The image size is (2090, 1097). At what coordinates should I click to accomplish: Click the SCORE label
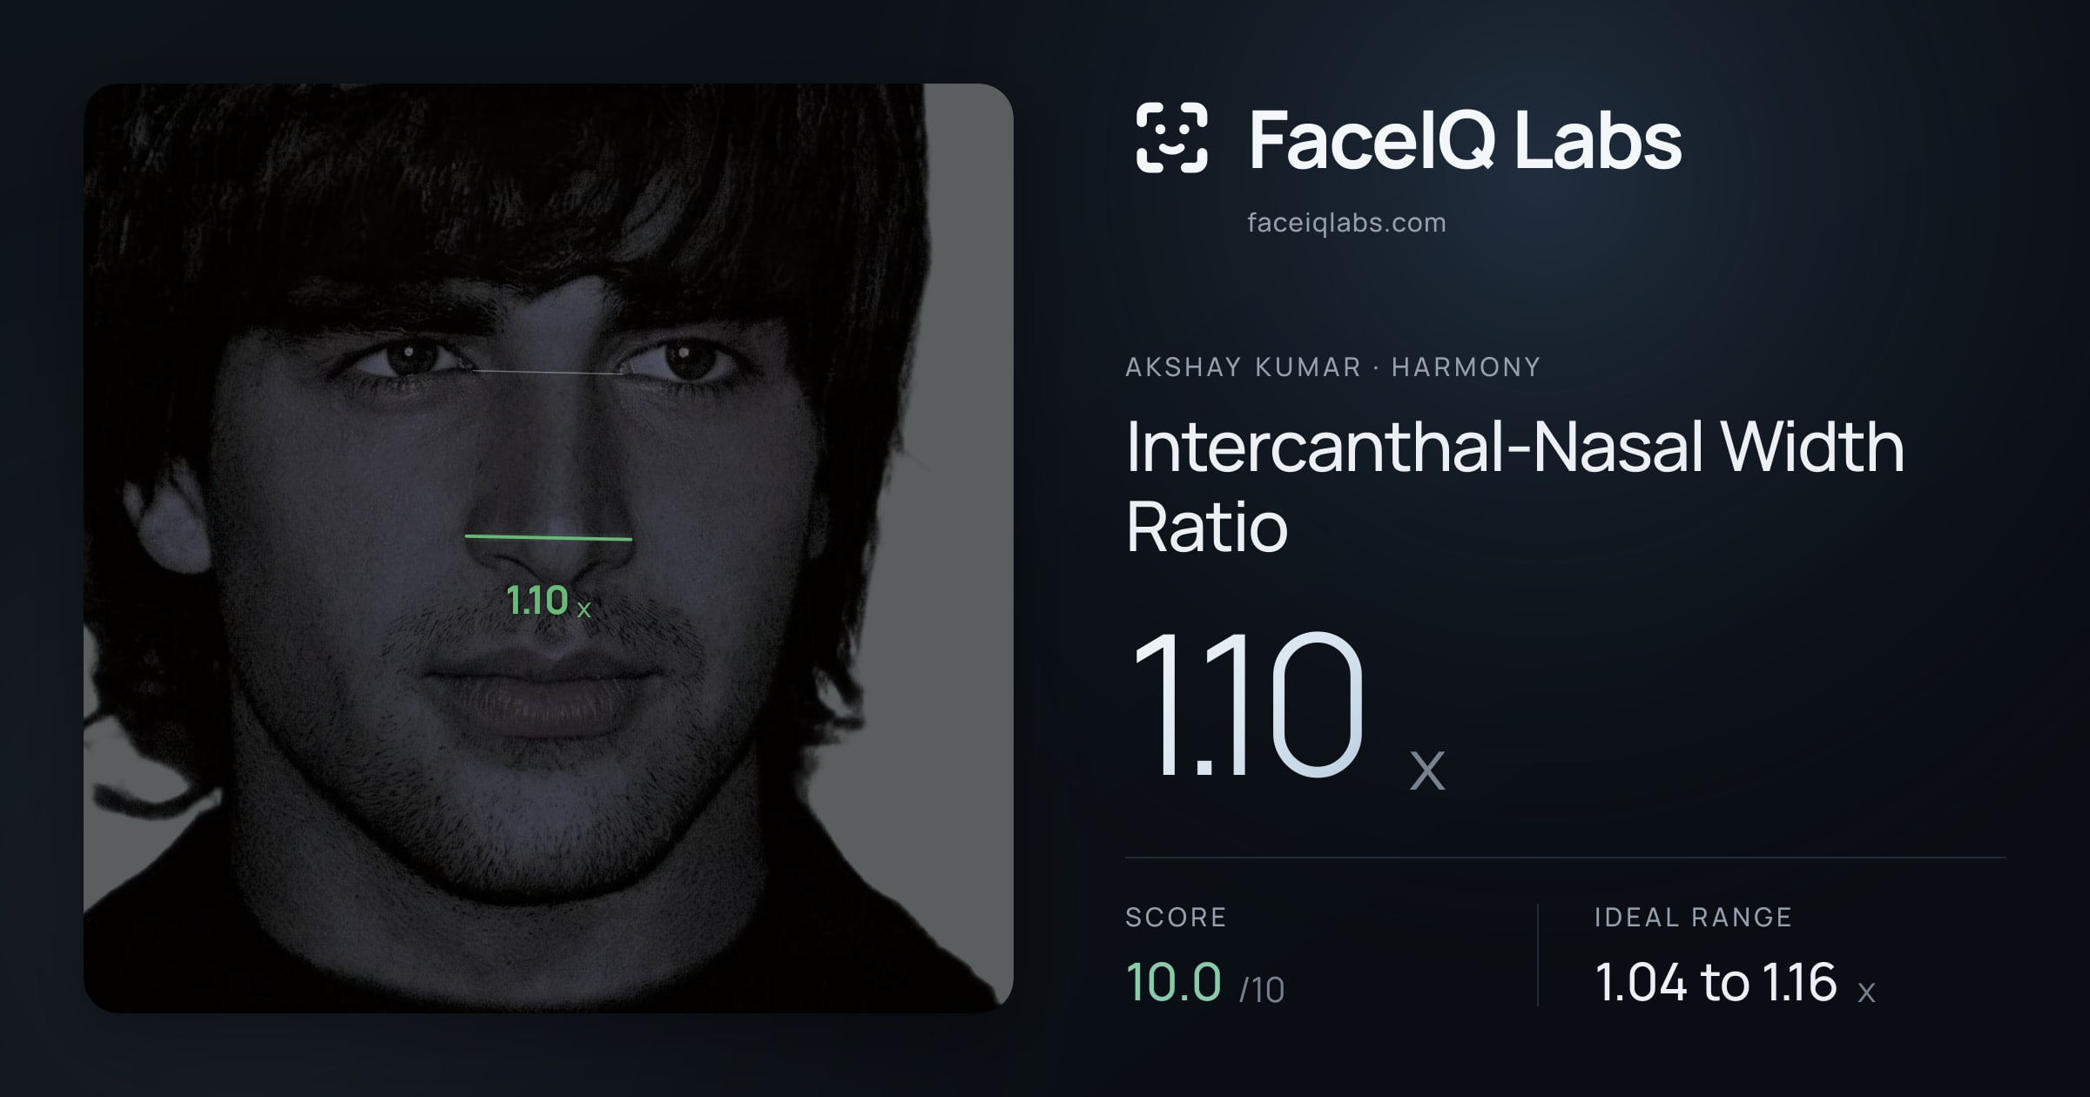[1176, 917]
